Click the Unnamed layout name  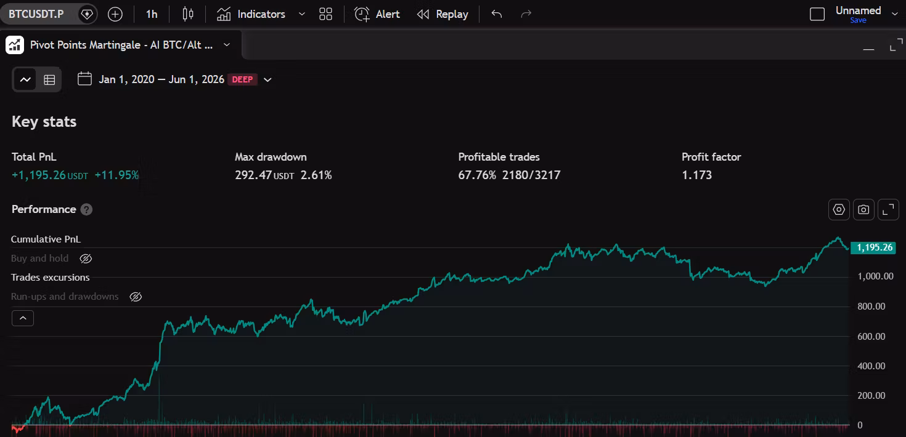tap(858, 10)
